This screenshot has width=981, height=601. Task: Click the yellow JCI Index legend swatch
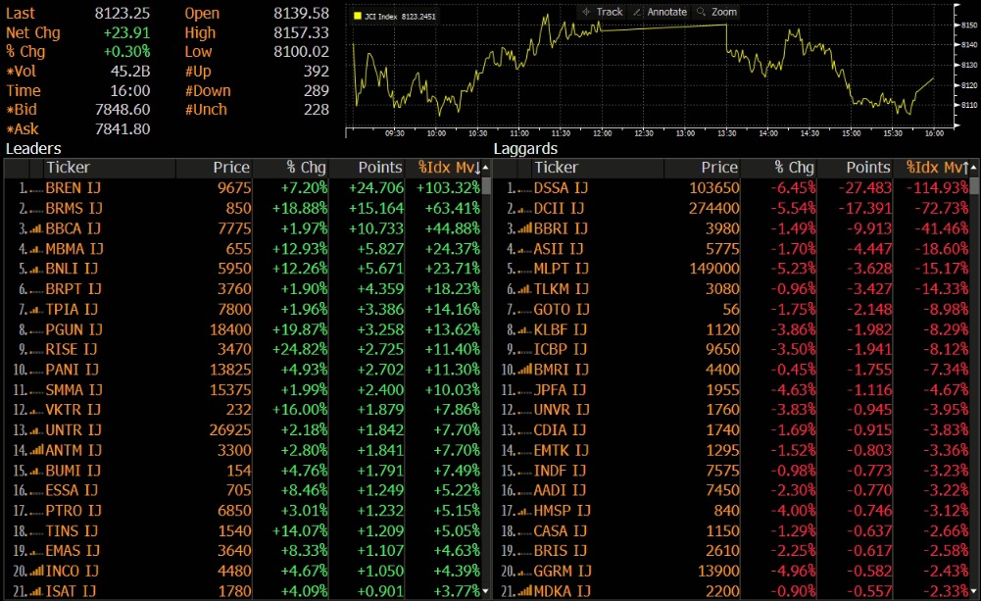tap(358, 17)
